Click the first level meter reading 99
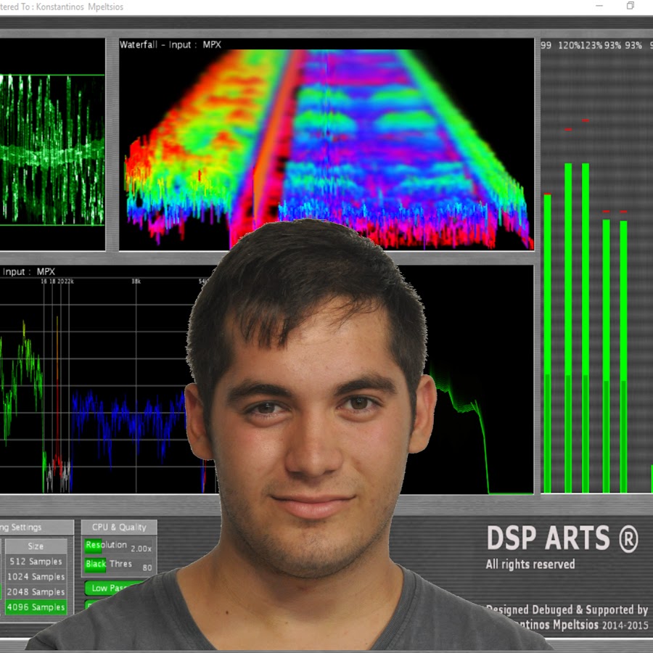653x653 pixels. 546,46
